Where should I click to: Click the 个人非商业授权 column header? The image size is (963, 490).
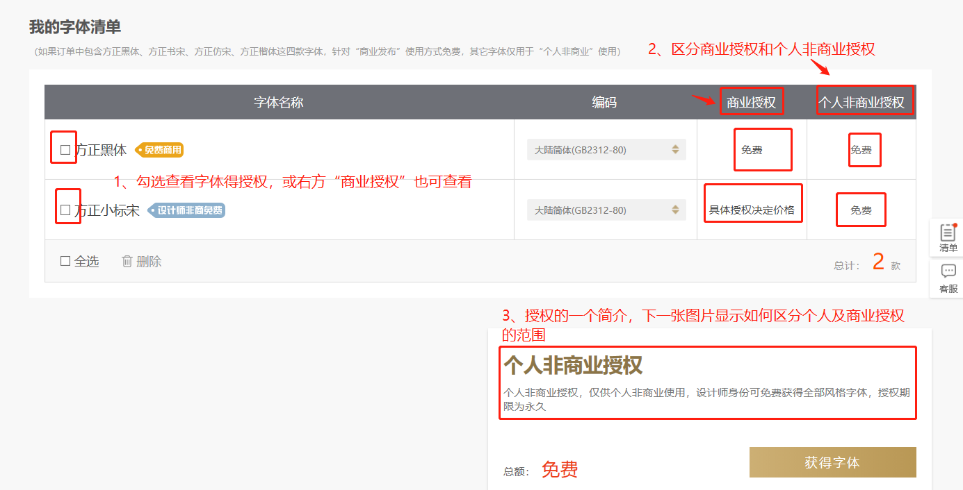[862, 103]
